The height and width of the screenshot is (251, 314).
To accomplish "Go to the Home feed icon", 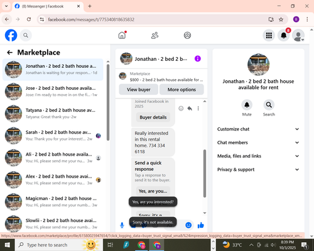I will (x=122, y=35).
